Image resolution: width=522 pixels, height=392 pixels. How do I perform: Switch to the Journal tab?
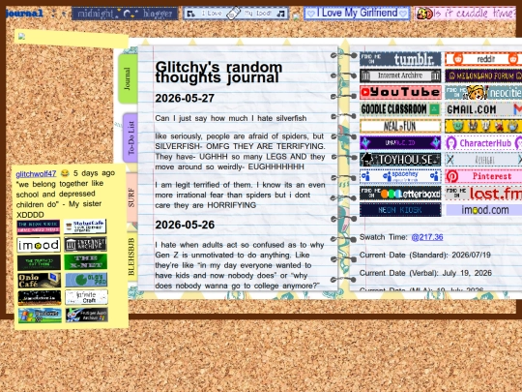pos(129,78)
